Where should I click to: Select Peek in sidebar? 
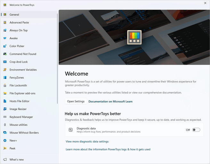coord(29,148)
